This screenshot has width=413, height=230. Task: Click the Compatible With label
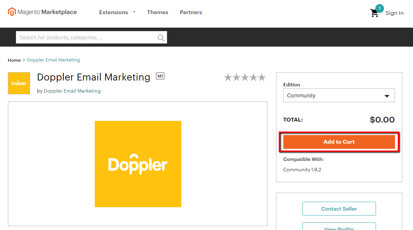pyautogui.click(x=303, y=159)
